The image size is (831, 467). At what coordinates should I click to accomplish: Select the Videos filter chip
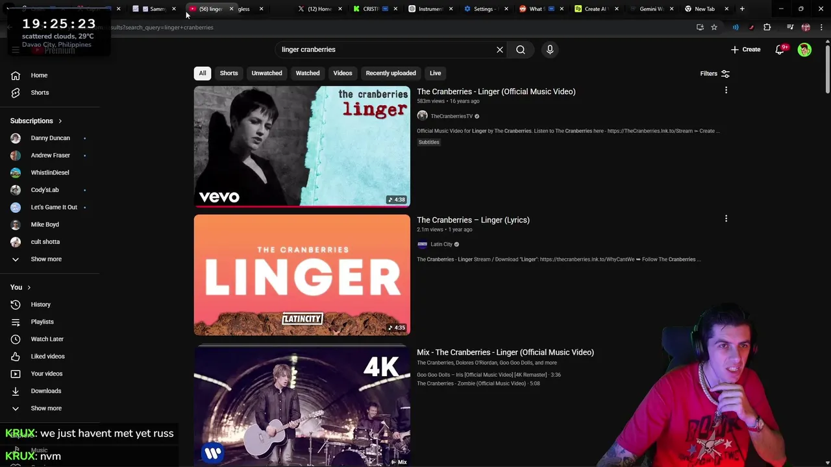click(343, 73)
